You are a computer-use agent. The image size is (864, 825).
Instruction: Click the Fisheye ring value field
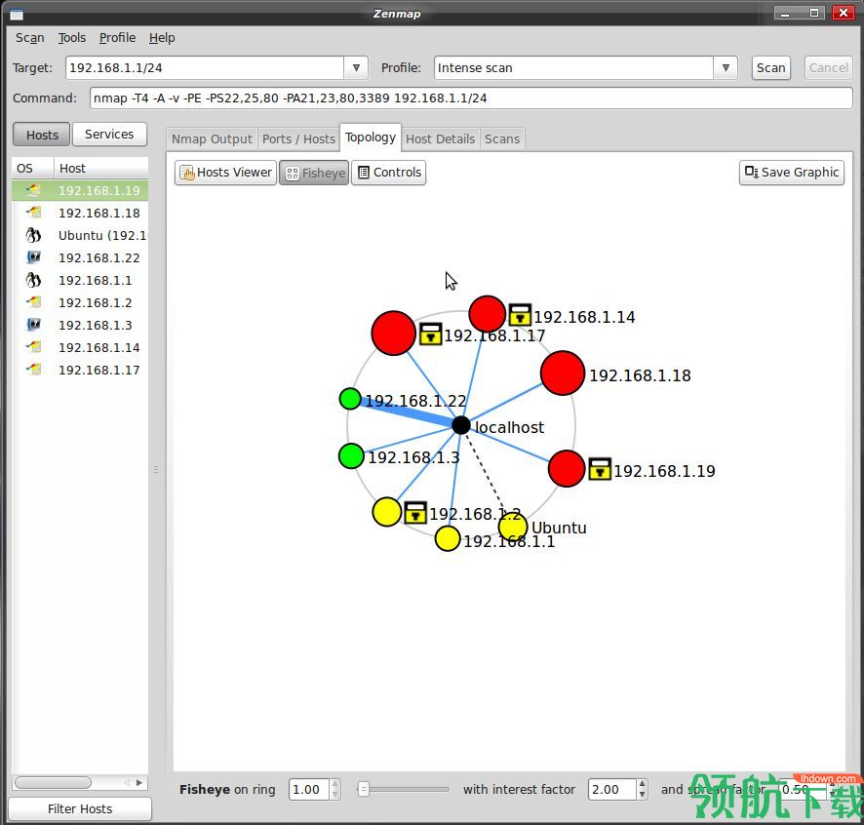tap(309, 789)
